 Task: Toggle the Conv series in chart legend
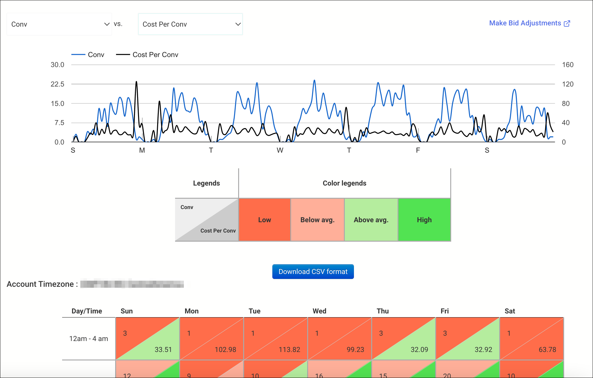pyautogui.click(x=88, y=55)
